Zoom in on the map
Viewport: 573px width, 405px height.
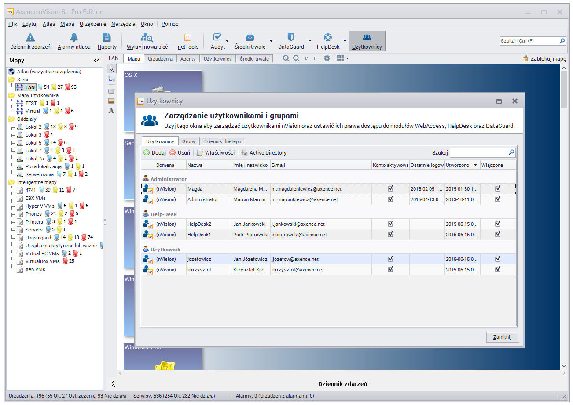(286, 58)
